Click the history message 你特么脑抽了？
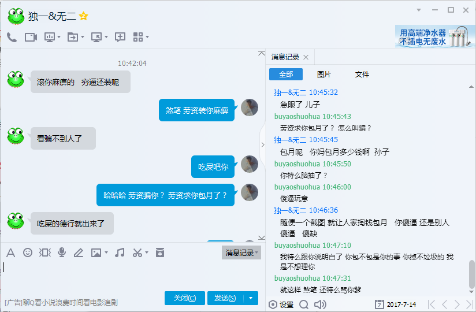476x312 pixels. click(x=304, y=176)
